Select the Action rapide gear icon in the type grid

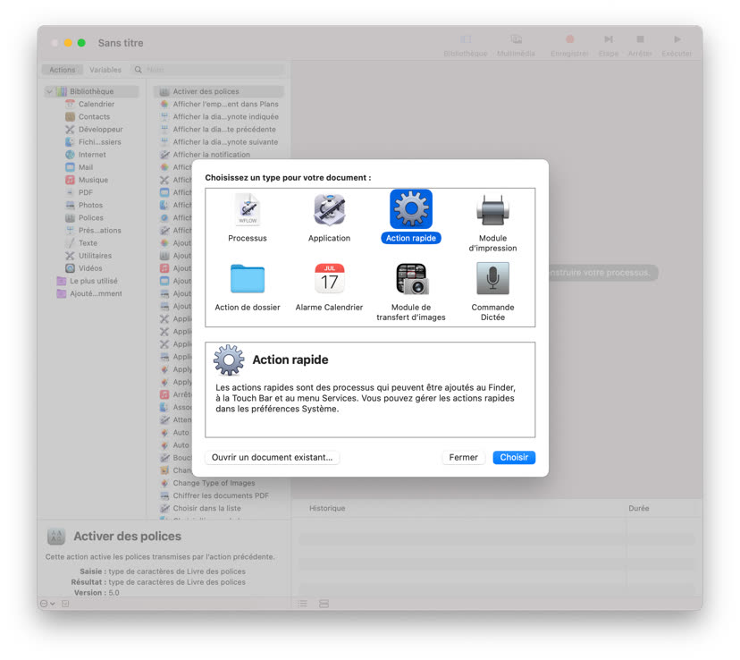411,209
